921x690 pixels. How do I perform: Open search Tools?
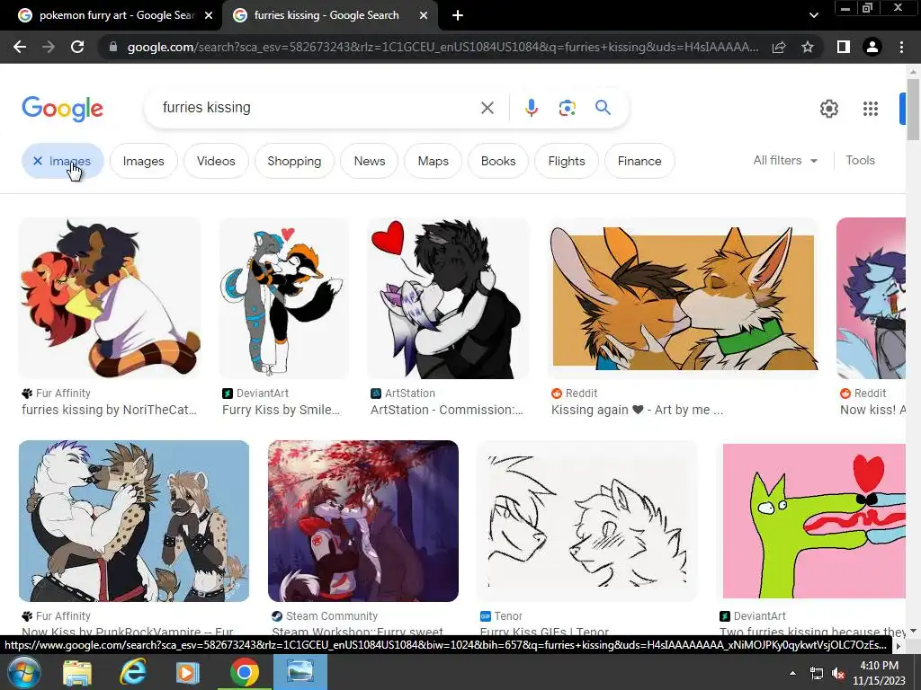[860, 160]
